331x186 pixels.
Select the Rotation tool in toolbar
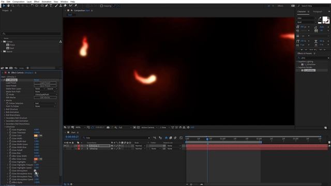32,6
